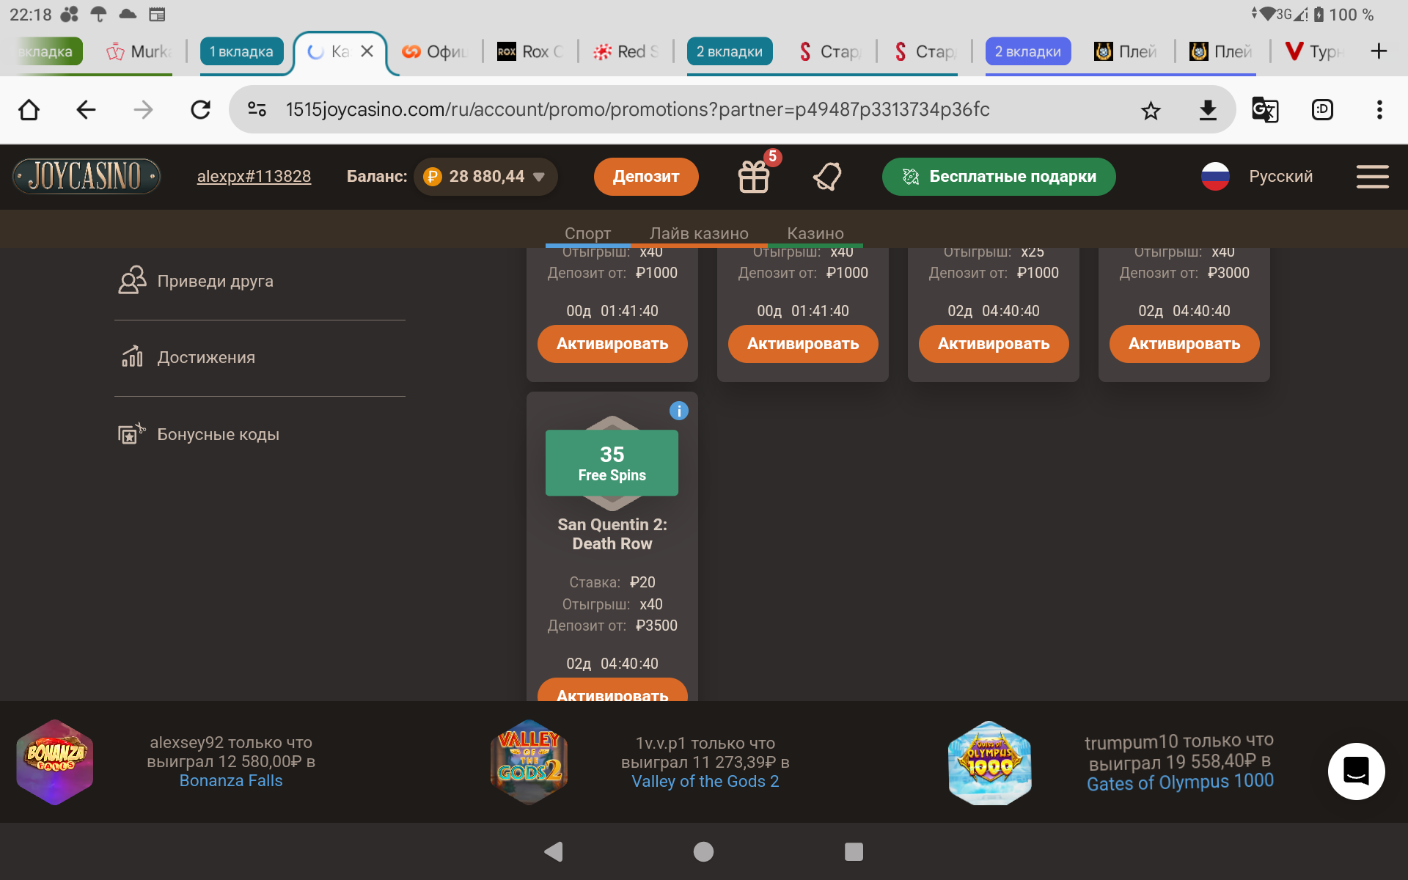The height and width of the screenshot is (880, 1408).
Task: Open the Бонусные коды sidebar item
Action: pos(218,434)
